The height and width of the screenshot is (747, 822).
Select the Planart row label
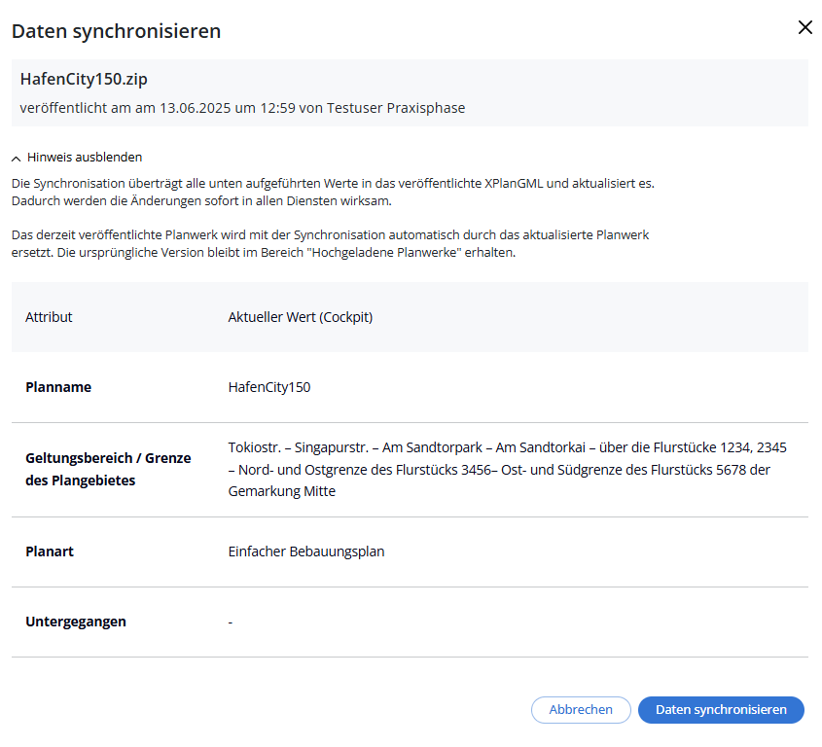(x=50, y=551)
